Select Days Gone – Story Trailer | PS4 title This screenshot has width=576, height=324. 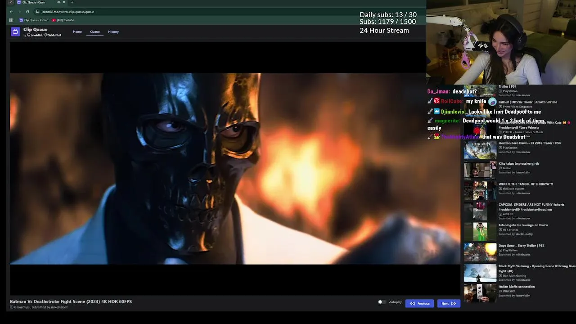522,246
